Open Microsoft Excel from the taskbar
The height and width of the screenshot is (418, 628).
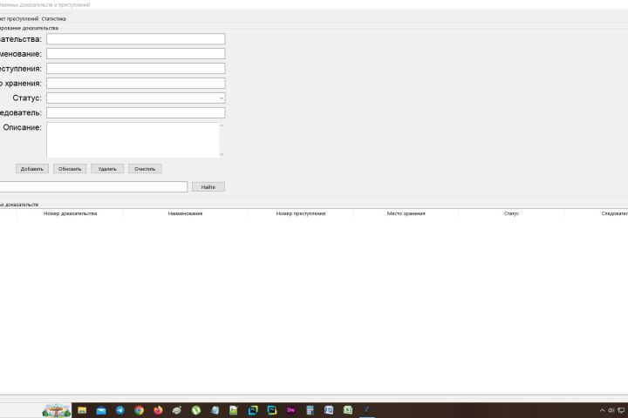[348, 410]
